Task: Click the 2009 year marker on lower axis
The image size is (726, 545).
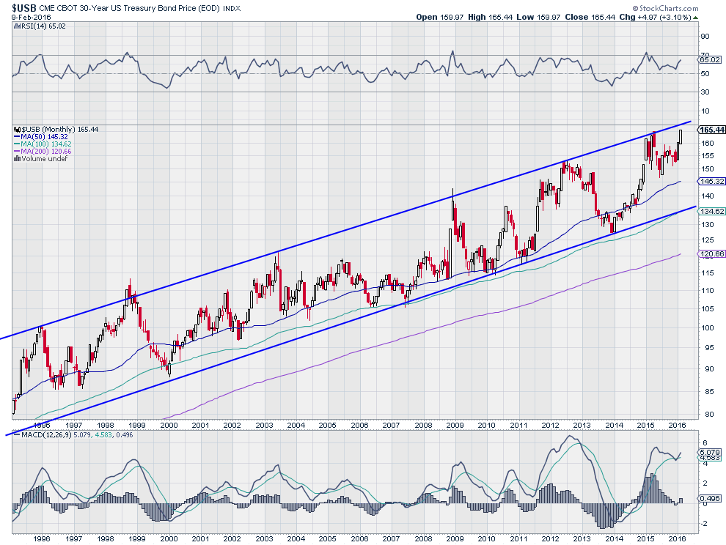Action: pos(455,538)
